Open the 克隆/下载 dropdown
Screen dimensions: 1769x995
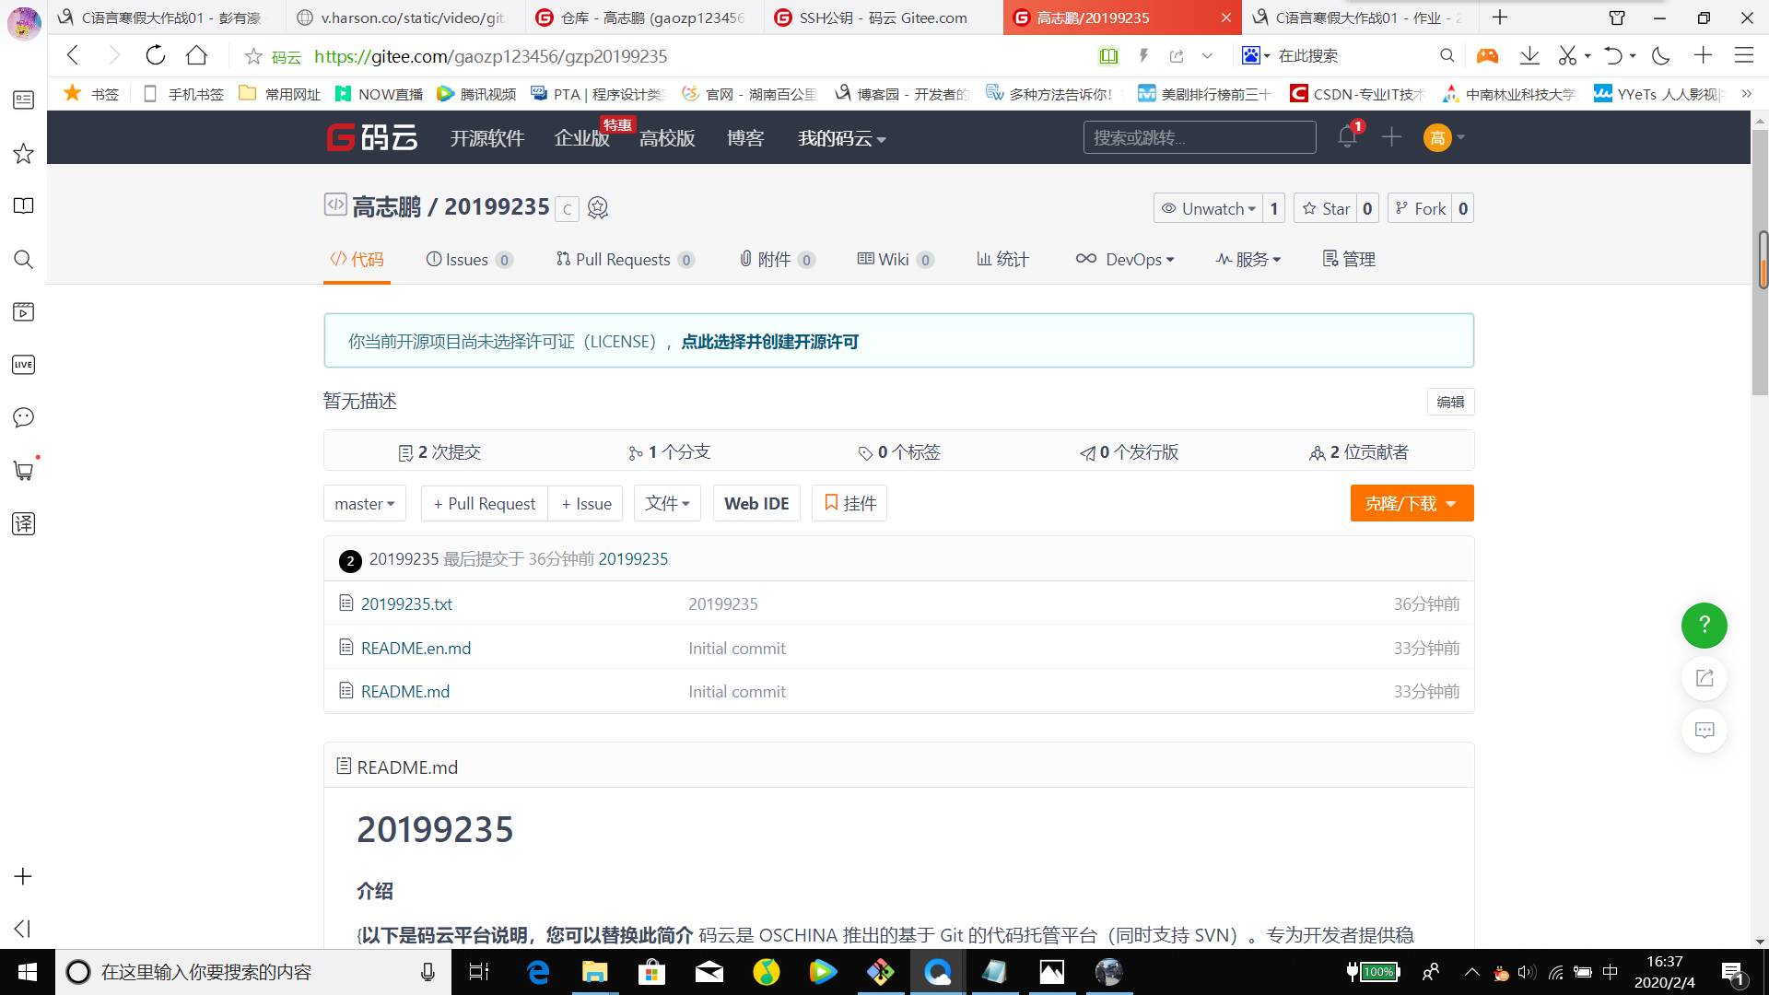point(1411,504)
